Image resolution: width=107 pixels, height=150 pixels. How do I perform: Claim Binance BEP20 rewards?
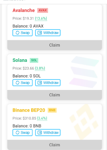55,145
